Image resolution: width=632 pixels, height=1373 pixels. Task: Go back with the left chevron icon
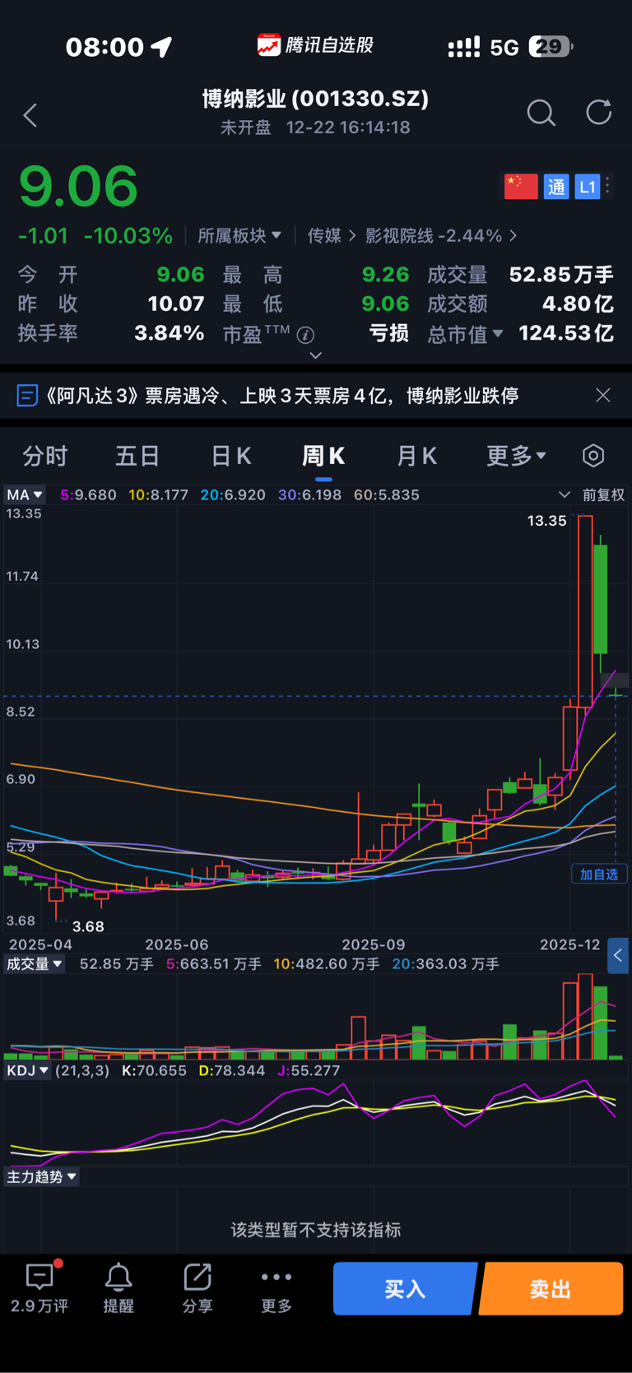point(30,115)
